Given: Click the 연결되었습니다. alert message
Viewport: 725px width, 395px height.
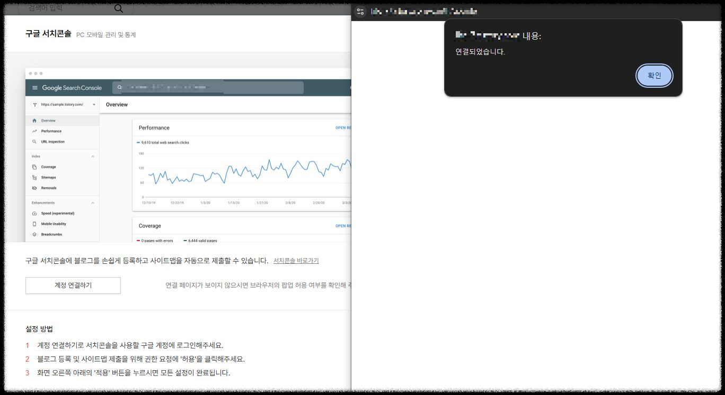Looking at the screenshot, I should 480,52.
